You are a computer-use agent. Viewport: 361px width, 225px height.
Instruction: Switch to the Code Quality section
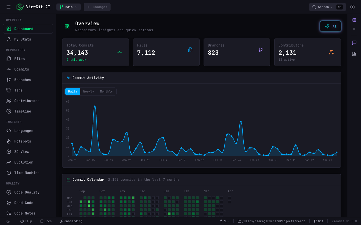(x=27, y=192)
